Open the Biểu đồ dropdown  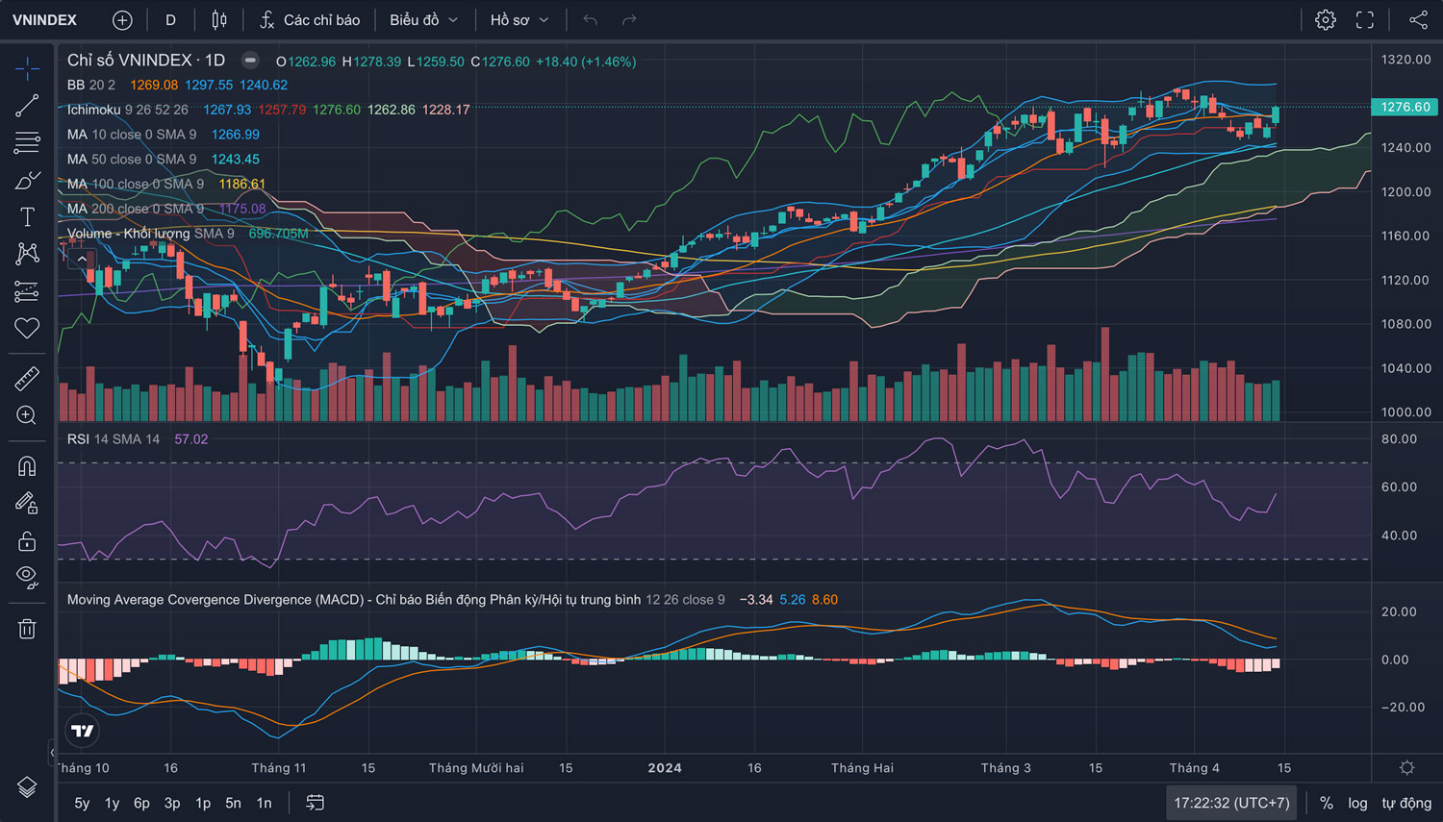tap(423, 20)
